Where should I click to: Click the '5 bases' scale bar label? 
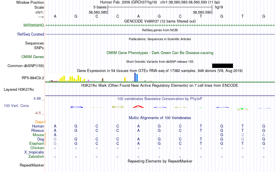[100, 7]
